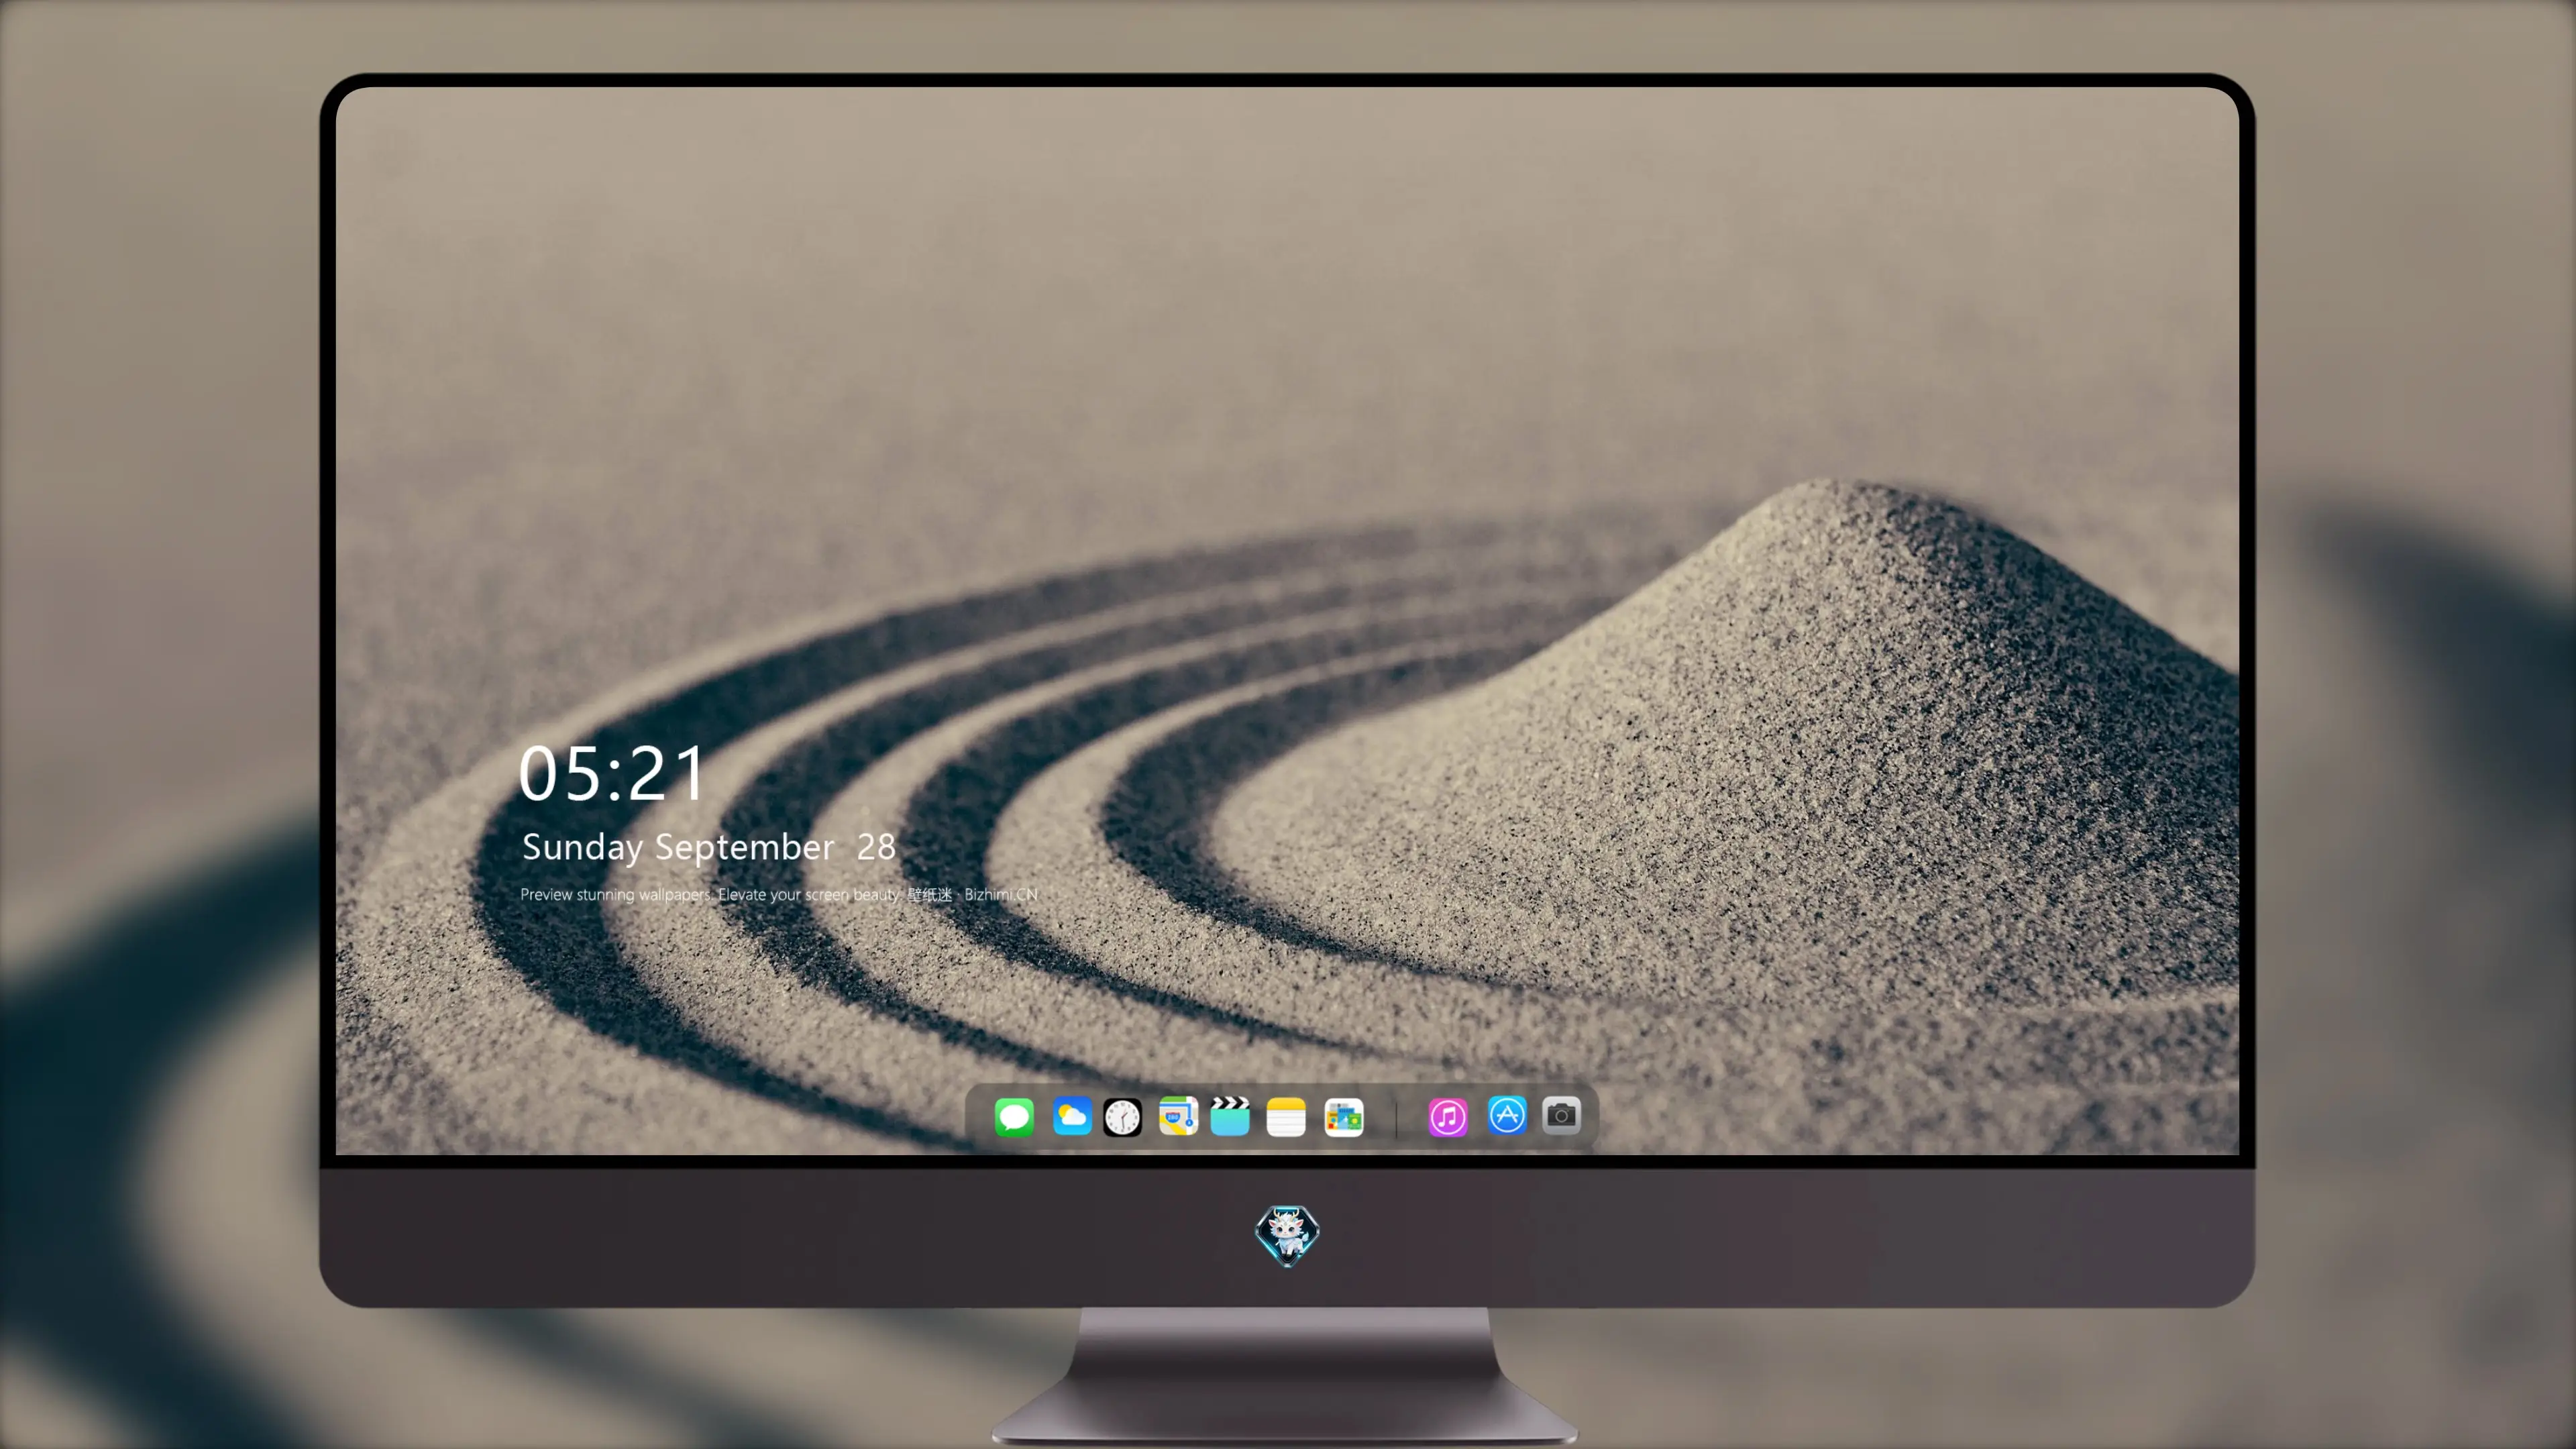Click the 05:21 clock display
Screen dimensions: 2576x1449
click(612, 774)
